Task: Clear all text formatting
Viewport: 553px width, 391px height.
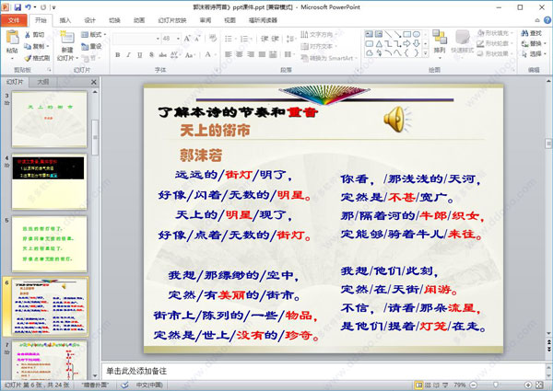Action: click(x=213, y=38)
